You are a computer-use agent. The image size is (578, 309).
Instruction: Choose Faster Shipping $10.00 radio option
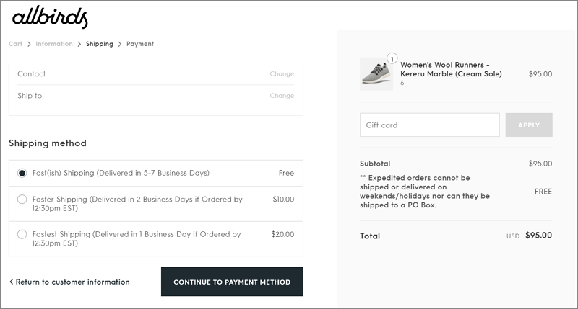22,199
